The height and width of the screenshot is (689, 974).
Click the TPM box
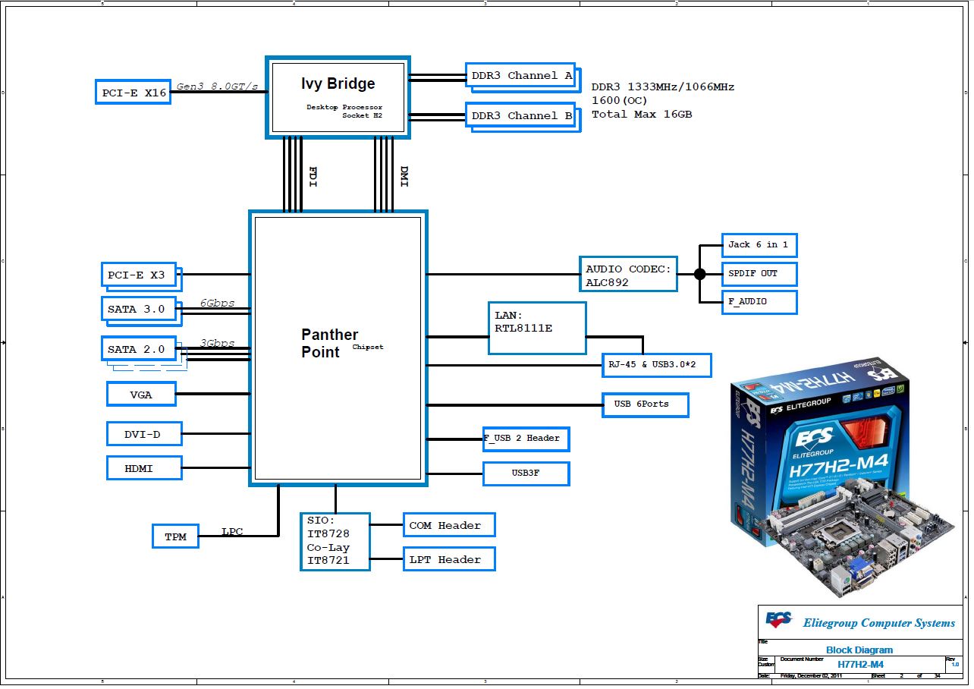coord(175,536)
